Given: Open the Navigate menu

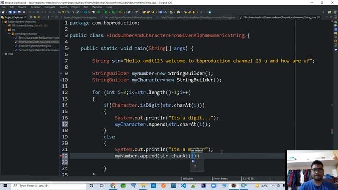Looking at the screenshot, I should pos(50,7).
